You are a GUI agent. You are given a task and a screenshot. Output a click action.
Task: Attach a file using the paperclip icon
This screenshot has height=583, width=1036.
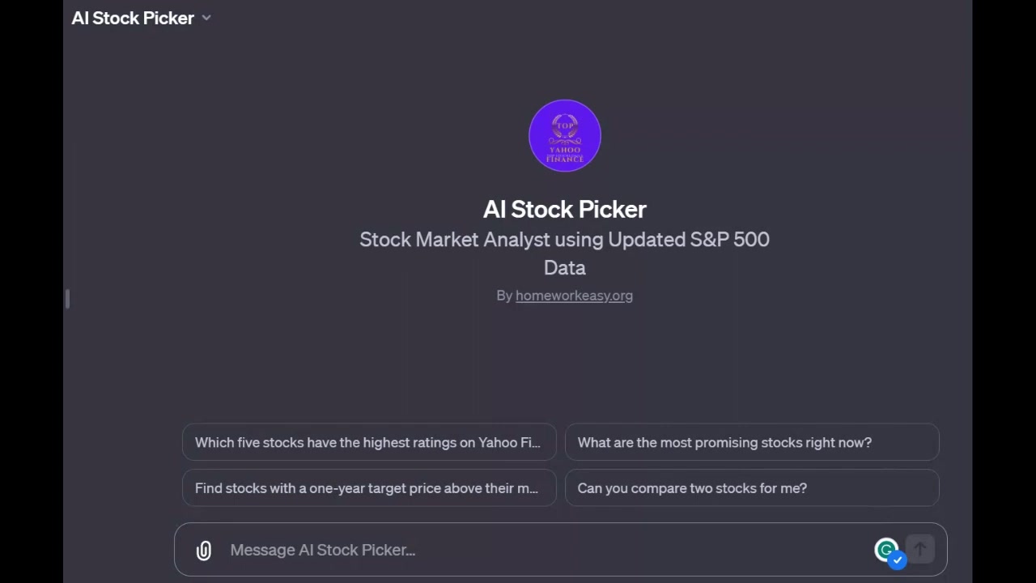203,550
